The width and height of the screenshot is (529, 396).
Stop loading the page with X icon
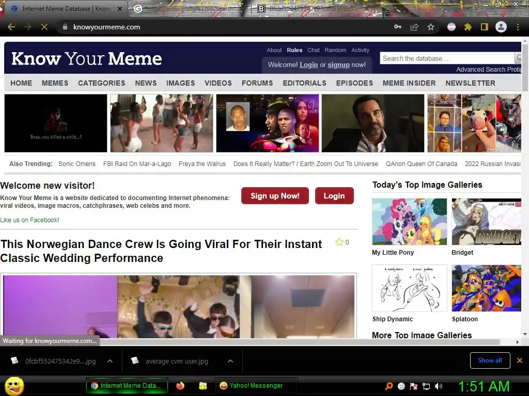44,27
